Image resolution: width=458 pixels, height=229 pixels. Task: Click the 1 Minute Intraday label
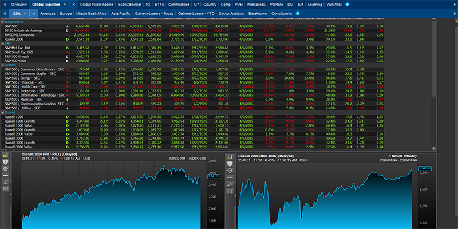403,156
